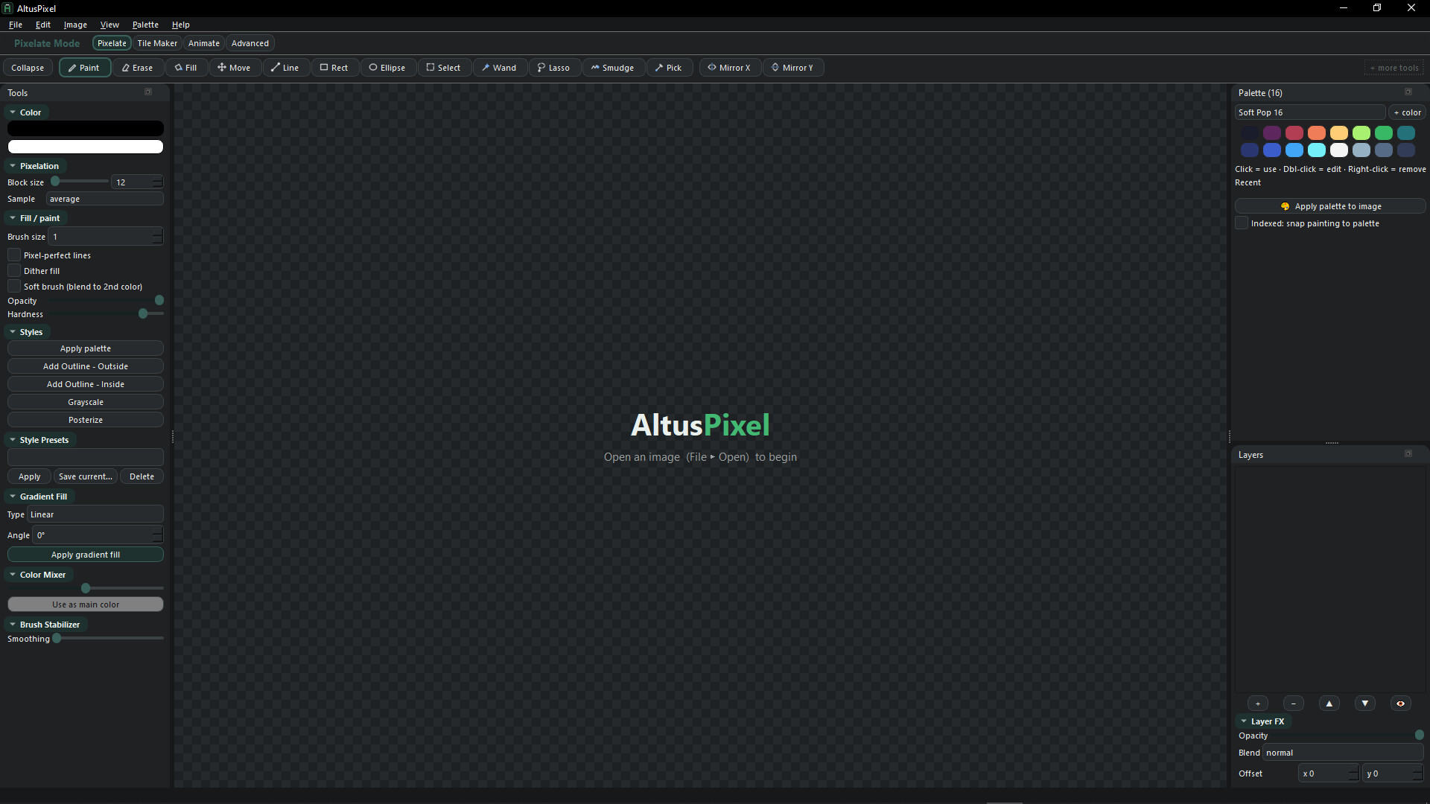Open the Soft Pop 16 palette dropdown

click(1310, 112)
